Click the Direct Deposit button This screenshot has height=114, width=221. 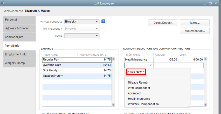pyautogui.click(x=163, y=23)
